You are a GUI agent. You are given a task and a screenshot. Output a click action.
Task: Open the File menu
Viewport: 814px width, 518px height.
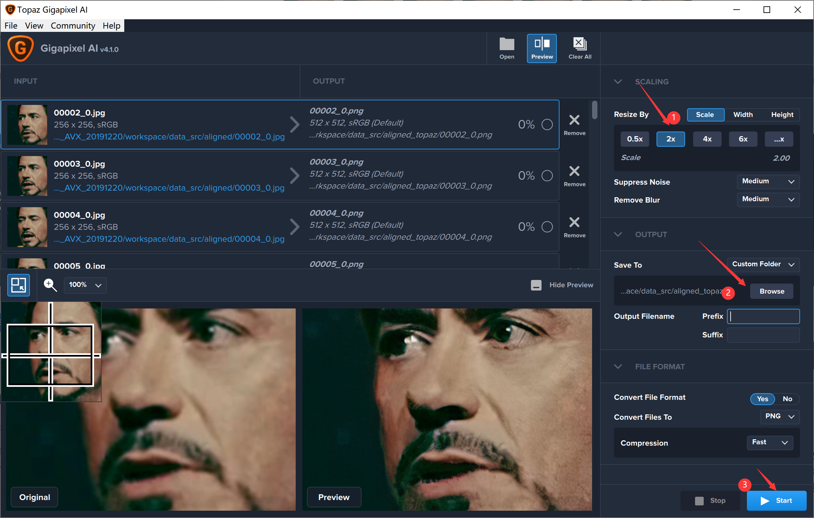[11, 26]
